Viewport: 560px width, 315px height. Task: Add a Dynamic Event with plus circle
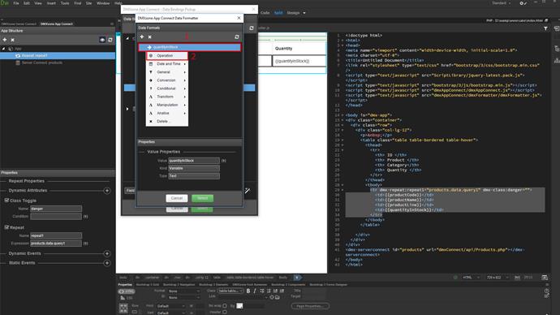click(107, 253)
